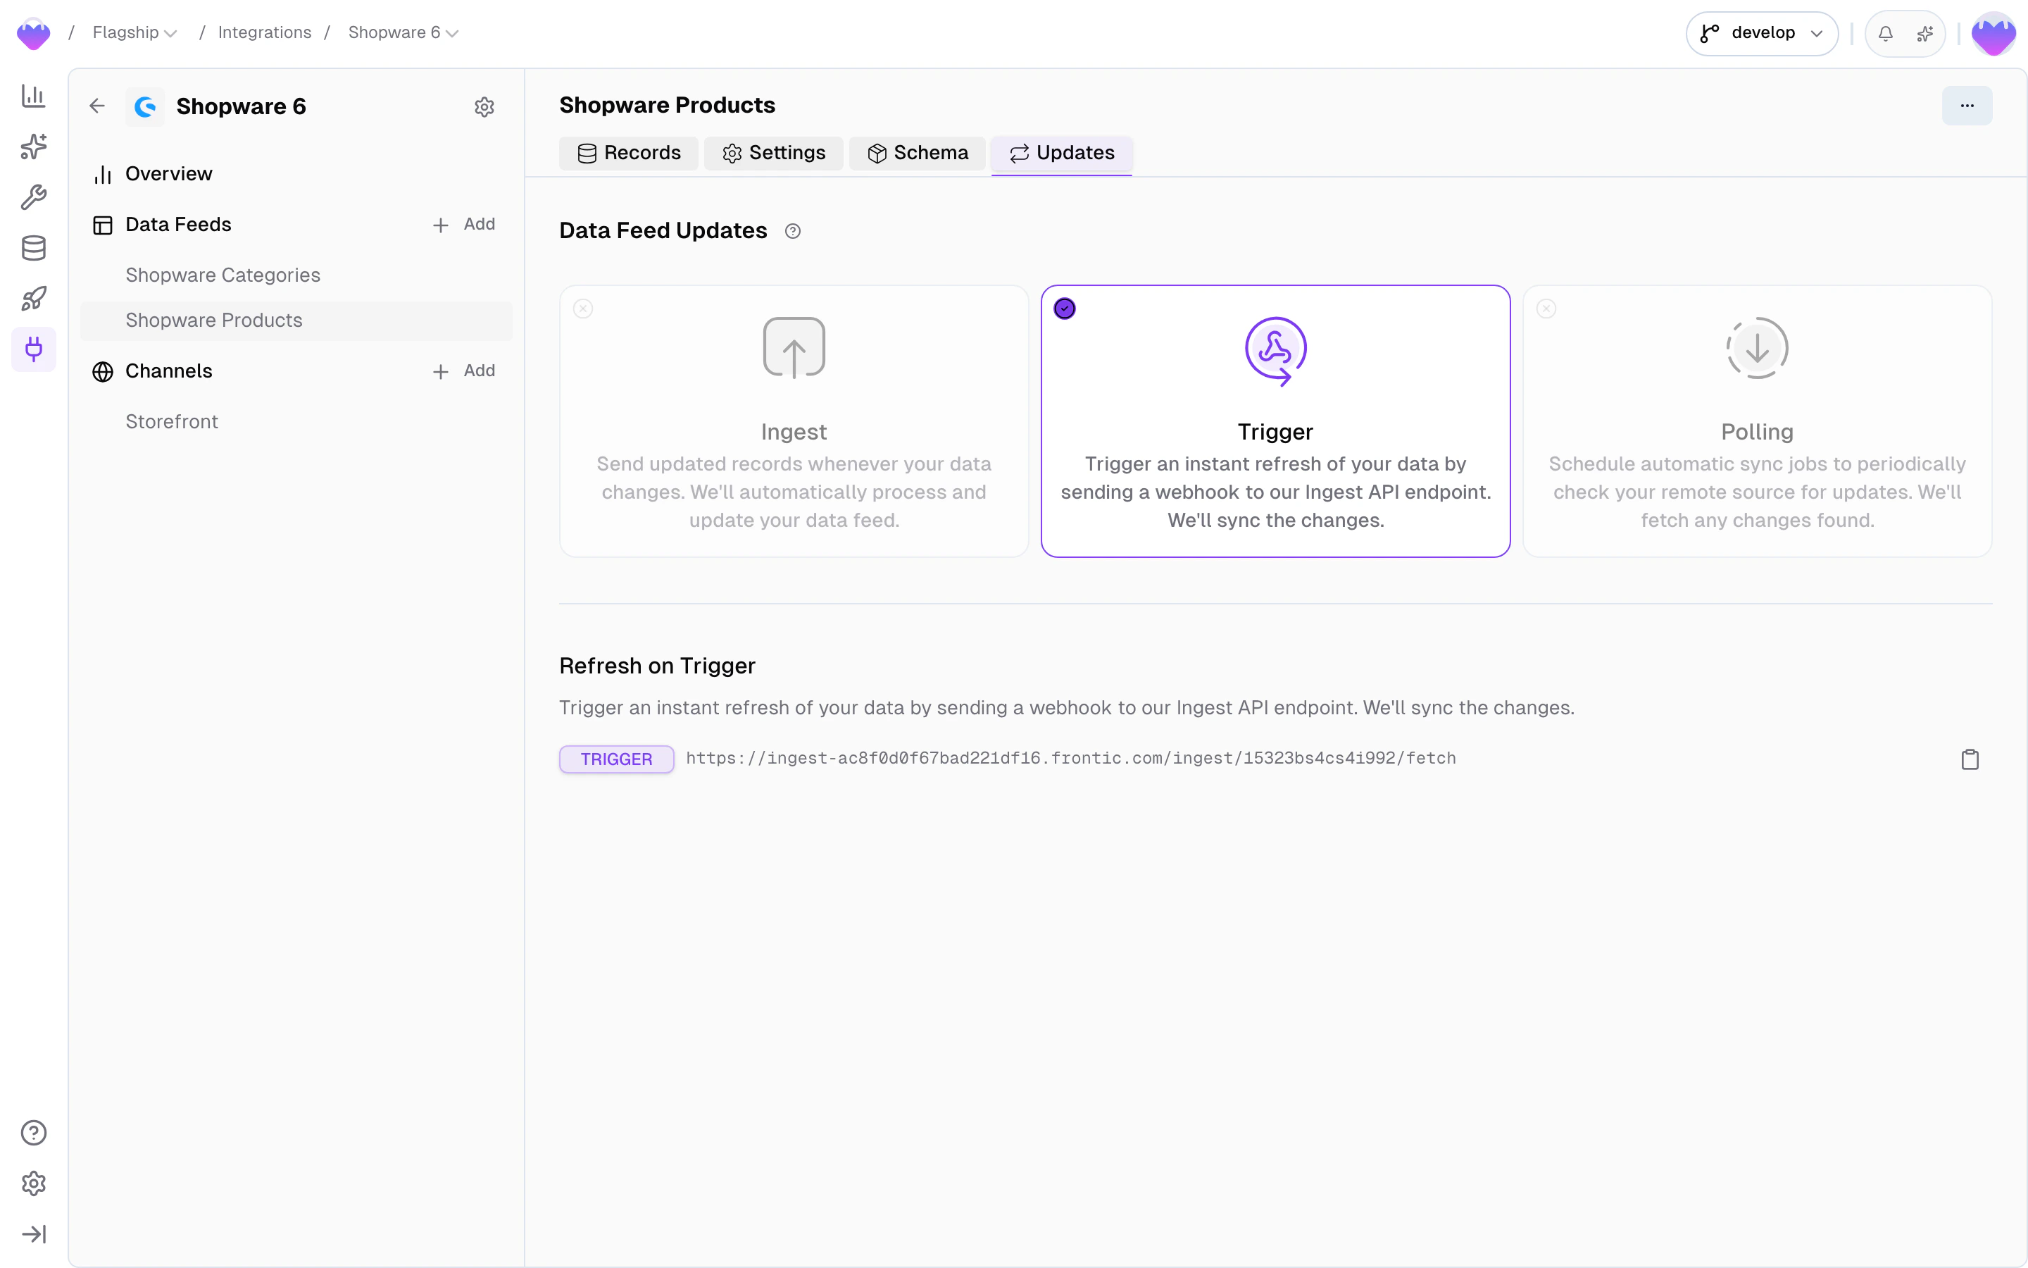Screen dimensions: 2028x1268
Task: Click the purple TRIGGER badge
Action: [x=616, y=759]
